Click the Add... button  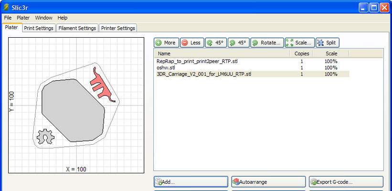191,182
